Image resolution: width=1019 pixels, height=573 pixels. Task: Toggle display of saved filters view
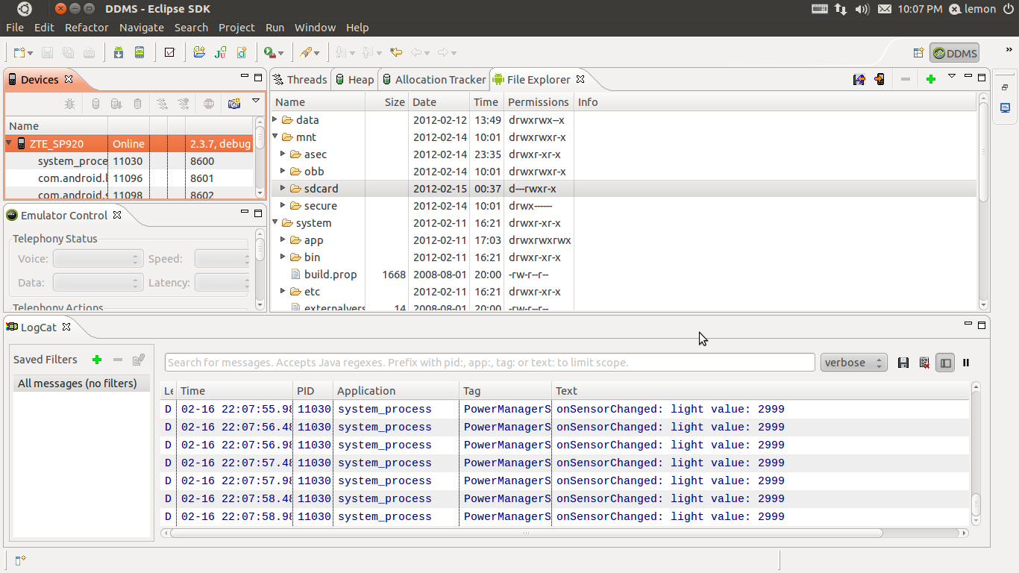pos(945,363)
